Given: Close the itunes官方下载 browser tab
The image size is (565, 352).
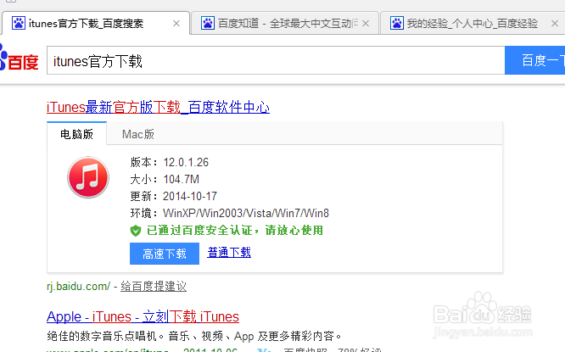Looking at the screenshot, I should (176, 24).
